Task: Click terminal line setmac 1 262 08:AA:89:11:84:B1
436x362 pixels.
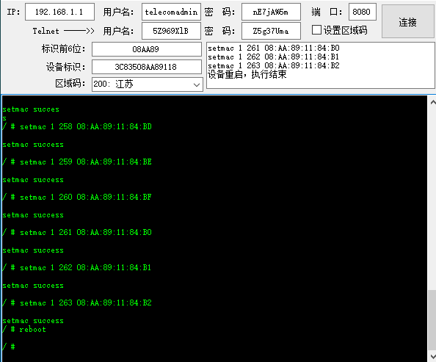Action: point(77,268)
